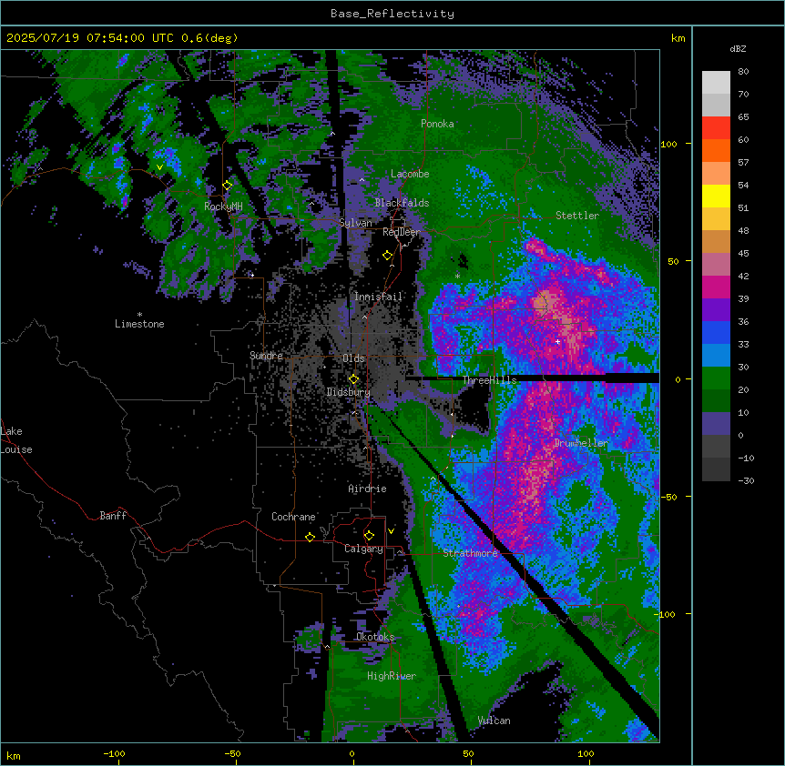Pick the light blue 30-33 dBZ swatch
Screen dimensions: 785x766
point(716,356)
